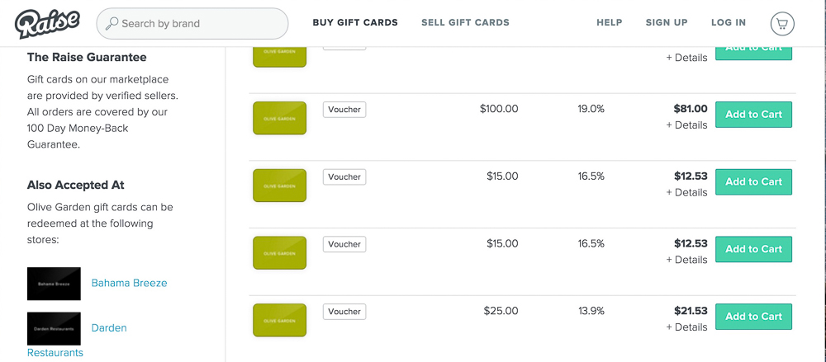
Task: Click the Voucher tag on $100.00 row
Action: (344, 110)
